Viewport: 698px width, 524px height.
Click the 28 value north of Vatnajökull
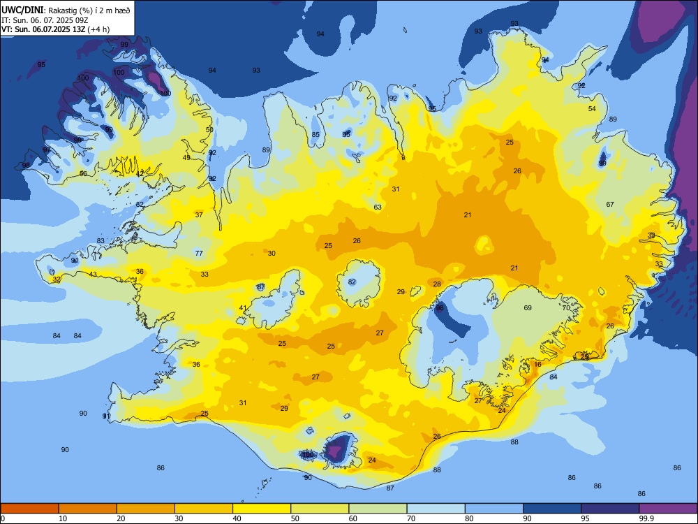437,284
